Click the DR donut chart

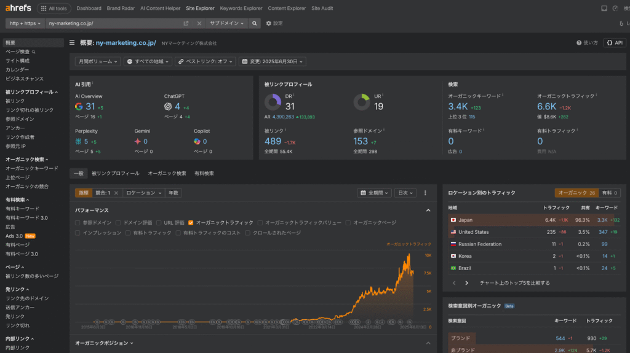273,102
